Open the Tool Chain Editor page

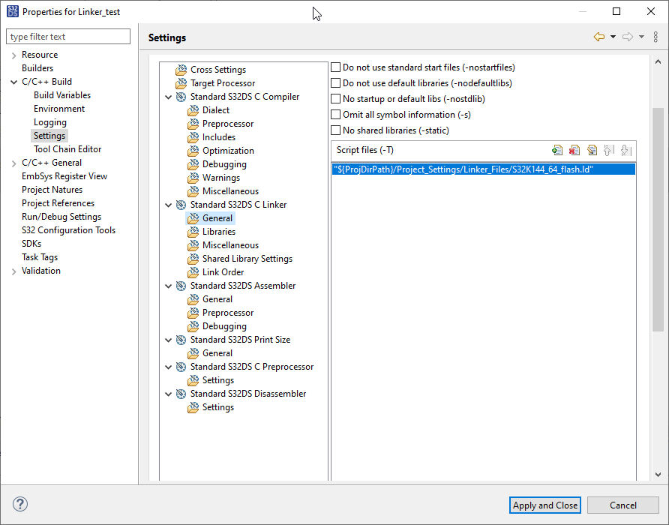67,149
